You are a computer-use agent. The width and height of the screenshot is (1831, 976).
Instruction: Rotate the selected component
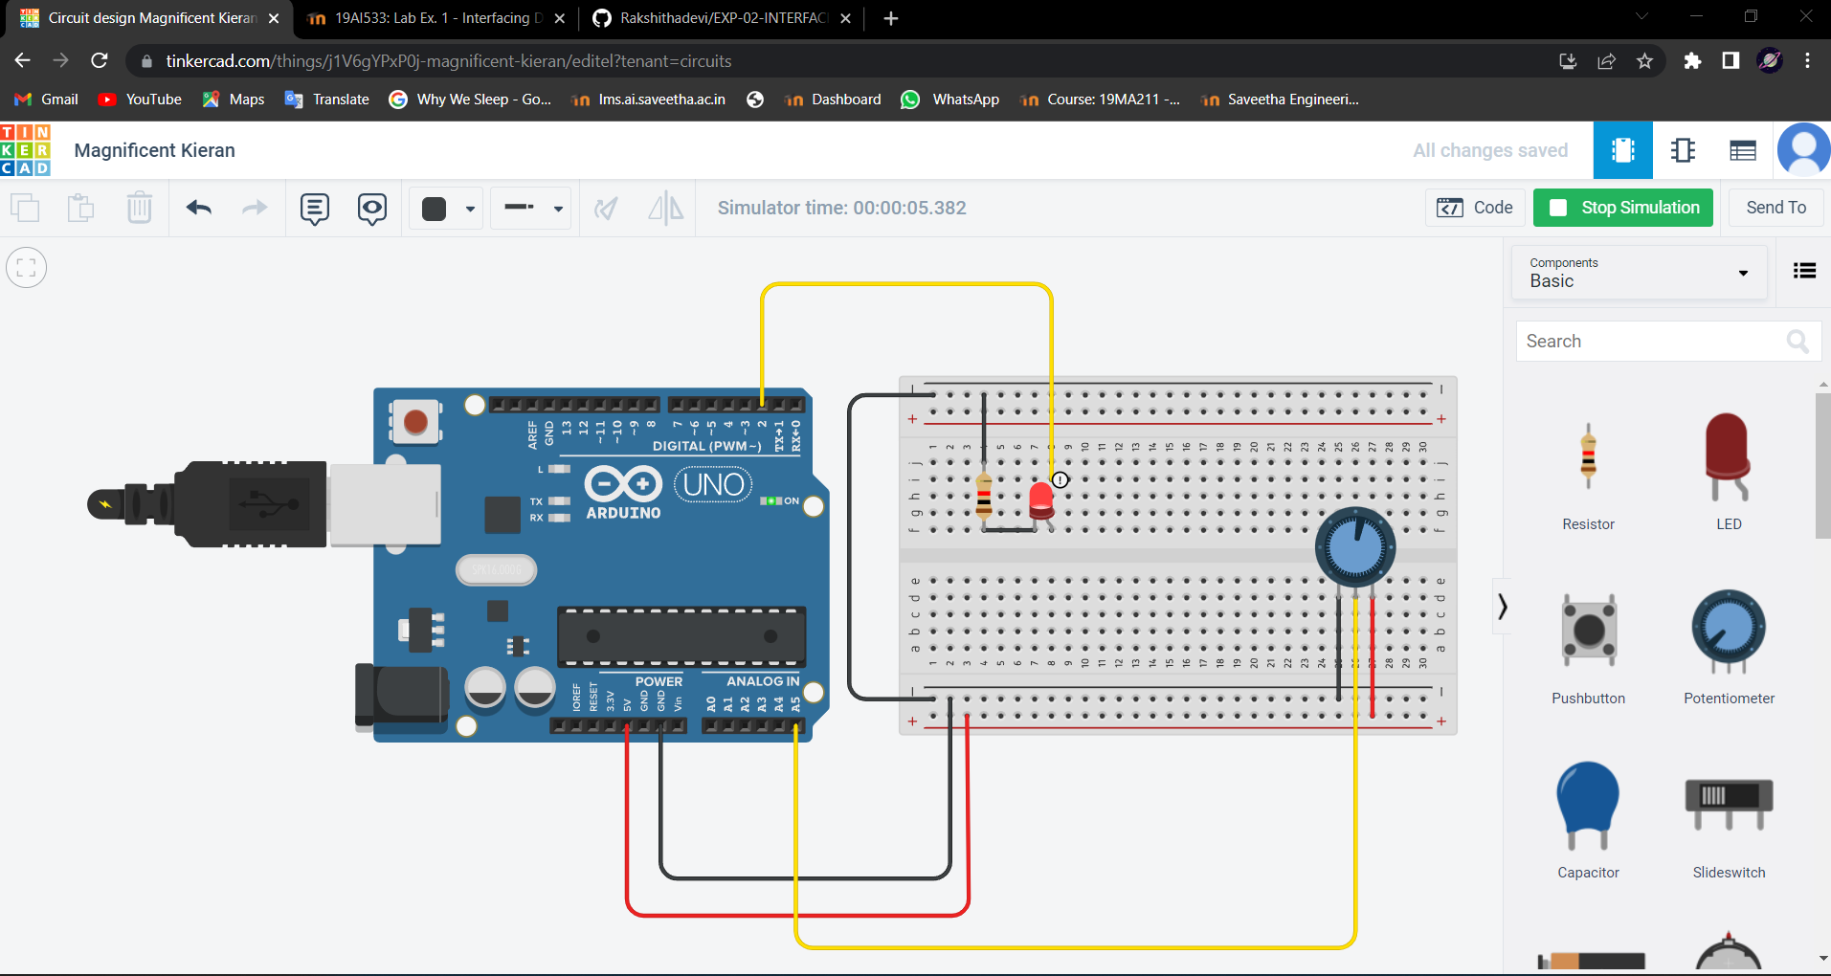pyautogui.click(x=606, y=208)
